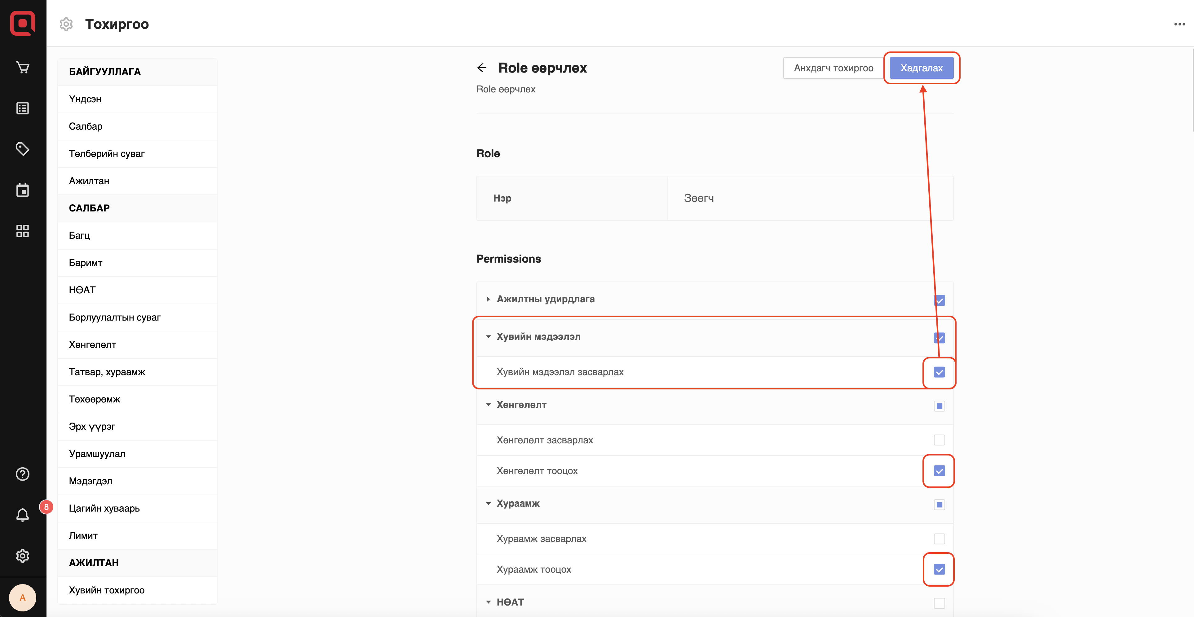Enable the НӨАТ permission checkbox
Viewport: 1194px width, 617px height.
[939, 603]
